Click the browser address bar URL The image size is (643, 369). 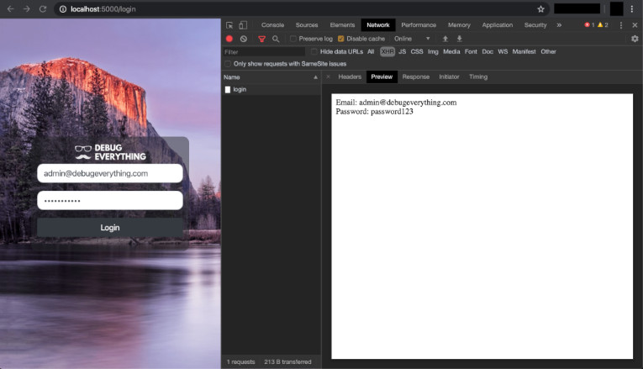point(103,9)
